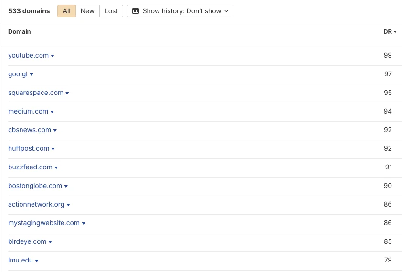Switch to the New domains tab
Viewport: 402px width, 272px height.
pyautogui.click(x=87, y=11)
